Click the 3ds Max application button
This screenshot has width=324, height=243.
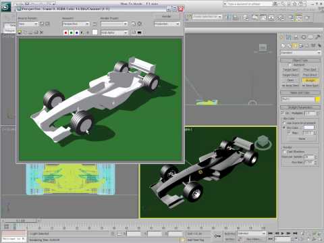(x=6, y=7)
